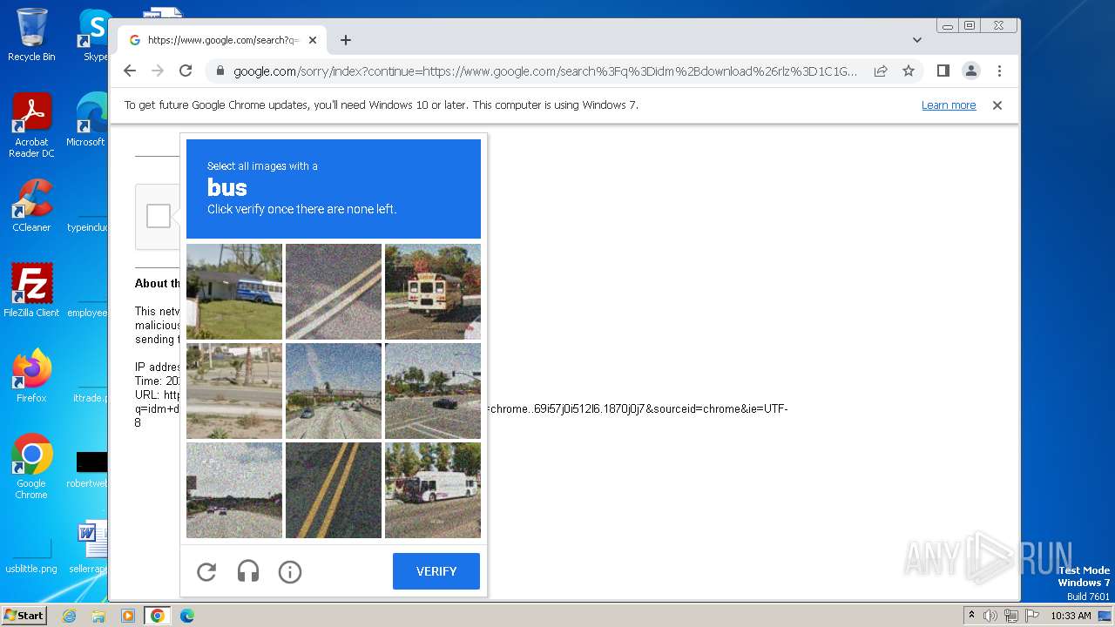
Task: Open network tray icon
Action: click(1010, 616)
